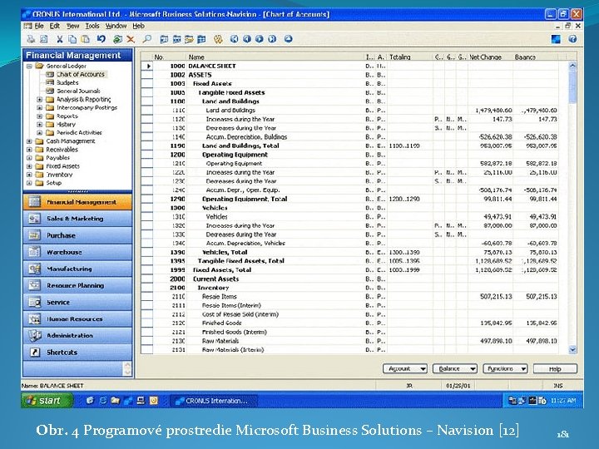Image resolution: width=599 pixels, height=449 pixels.
Task: Click the green Insert New icon
Action: pos(117,39)
